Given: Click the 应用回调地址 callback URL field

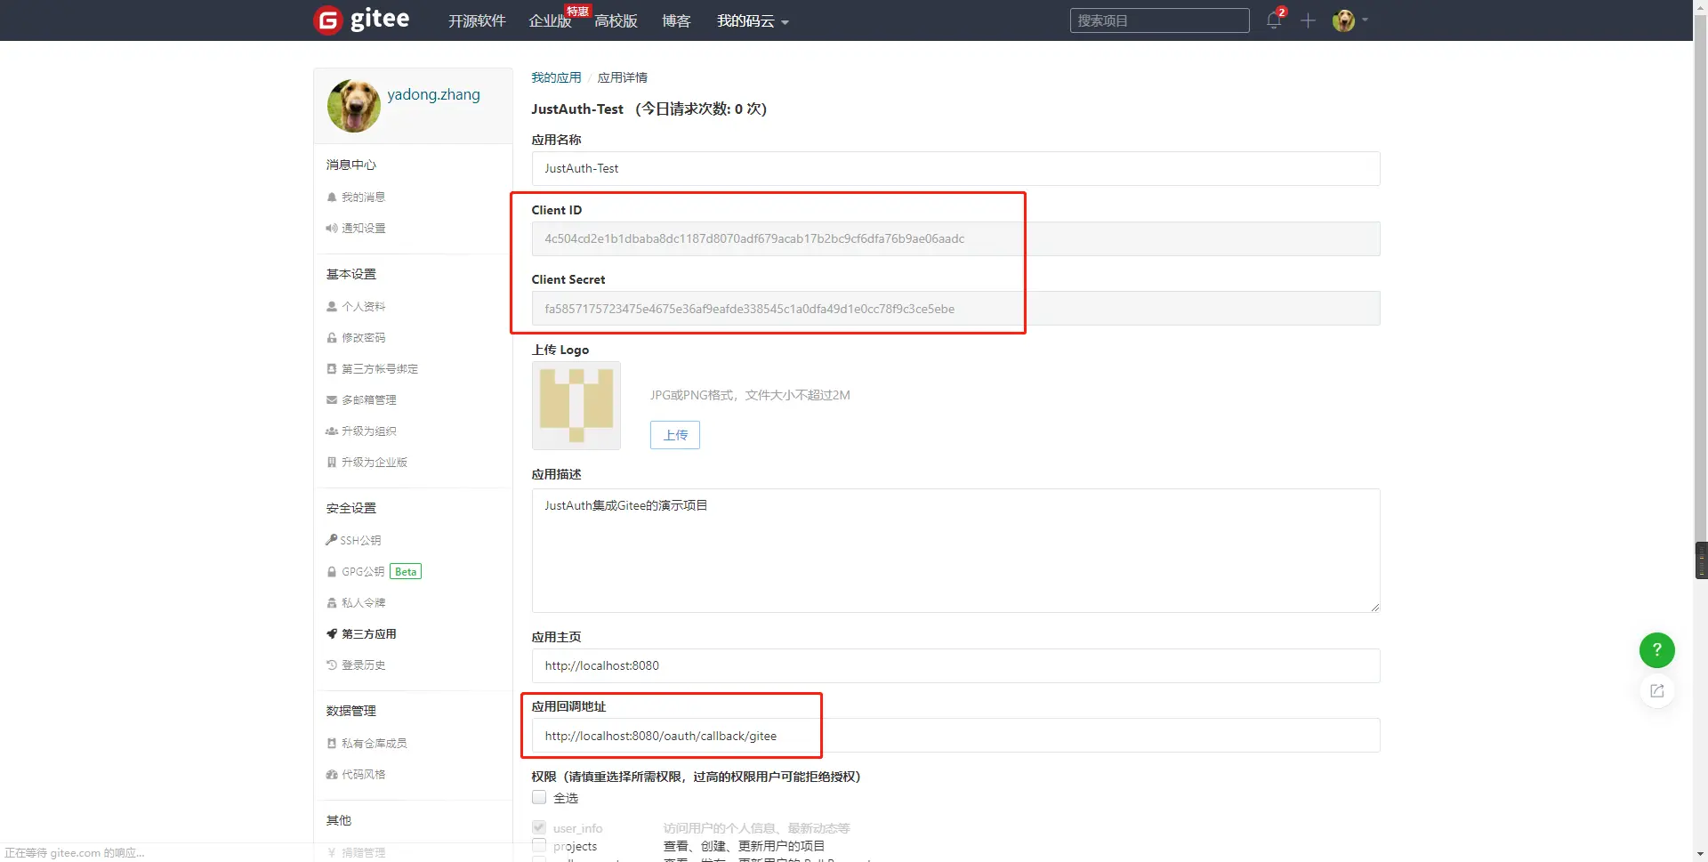Looking at the screenshot, I should tap(955, 736).
